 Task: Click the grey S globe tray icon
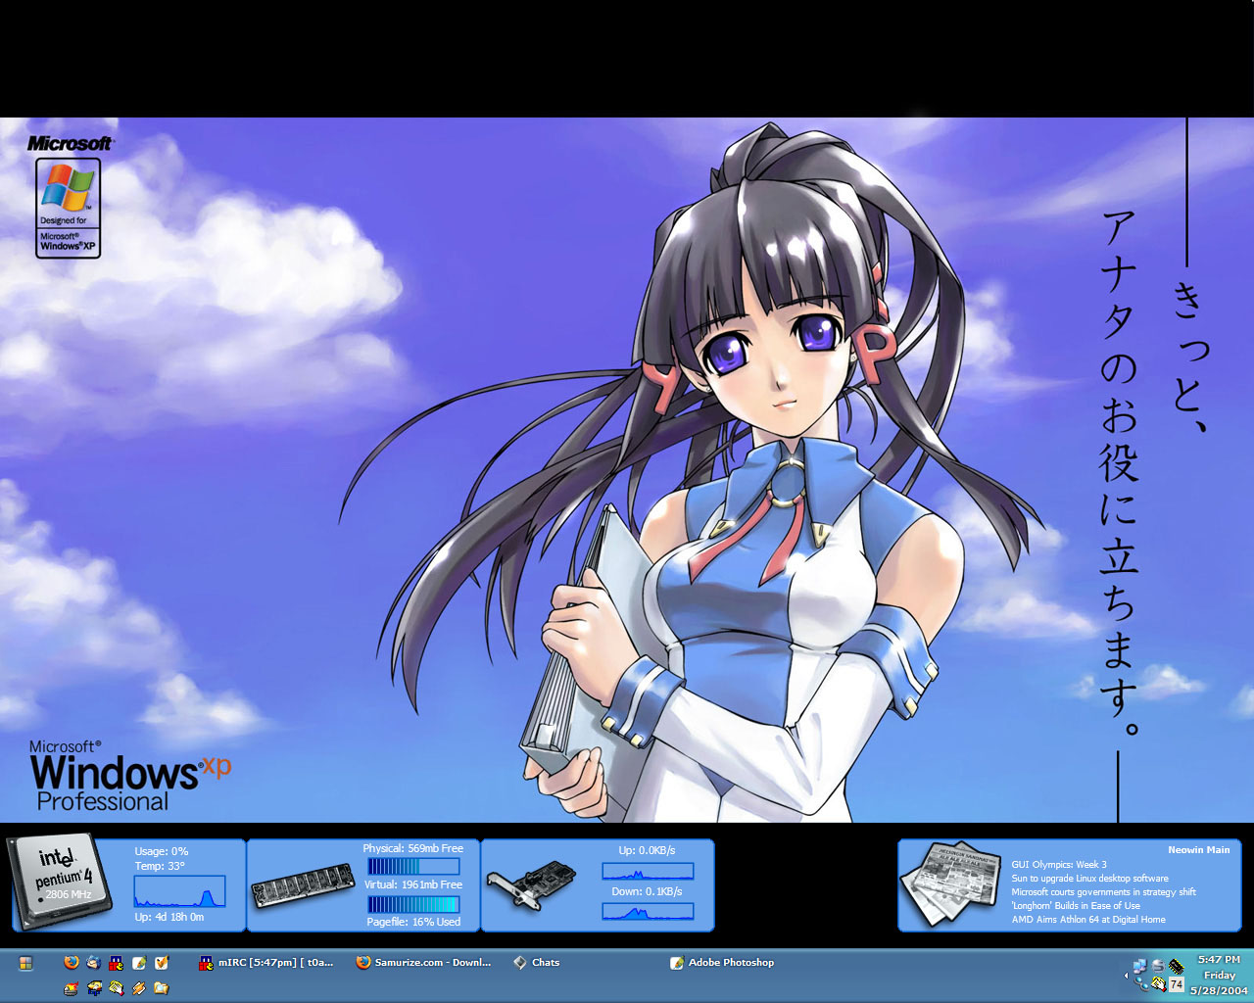point(1158,966)
